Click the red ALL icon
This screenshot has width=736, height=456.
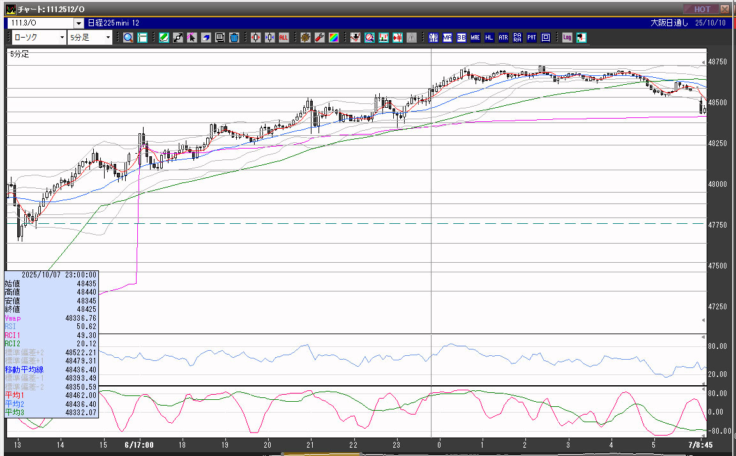(x=283, y=38)
